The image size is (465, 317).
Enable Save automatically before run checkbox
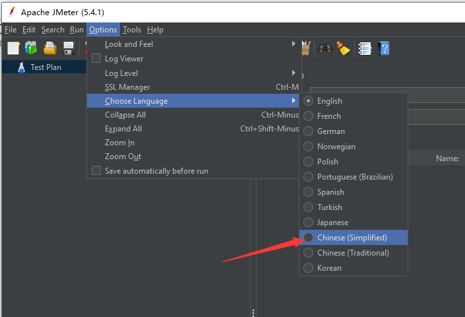[96, 170]
